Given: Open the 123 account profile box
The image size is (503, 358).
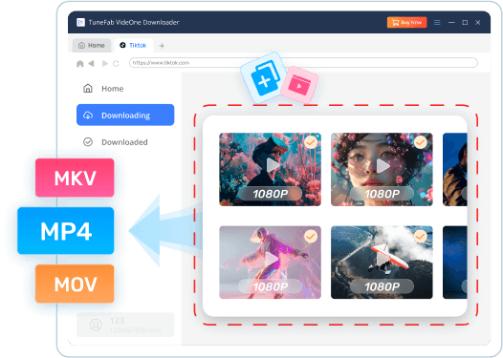Looking at the screenshot, I should [125, 325].
